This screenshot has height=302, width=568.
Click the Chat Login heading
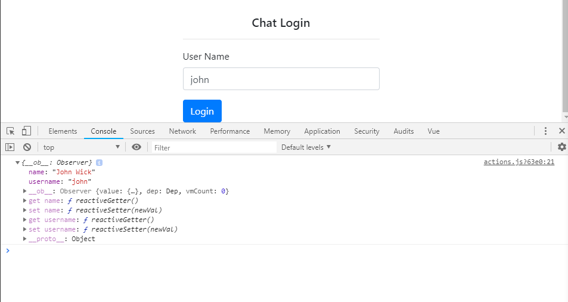tap(281, 23)
